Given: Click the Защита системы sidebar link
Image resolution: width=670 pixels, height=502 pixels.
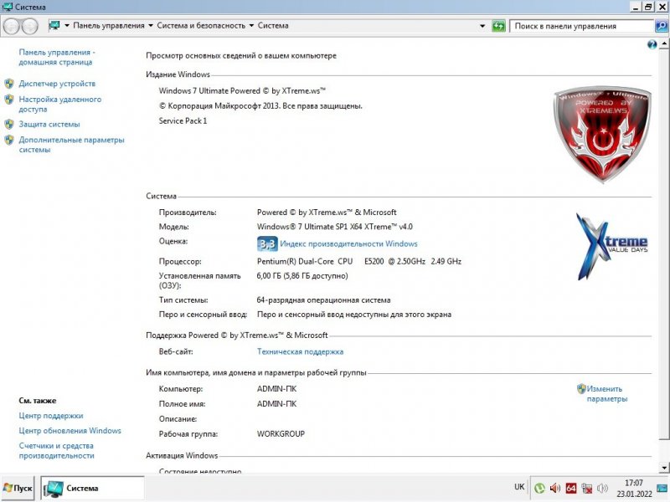Looking at the screenshot, I should (49, 124).
